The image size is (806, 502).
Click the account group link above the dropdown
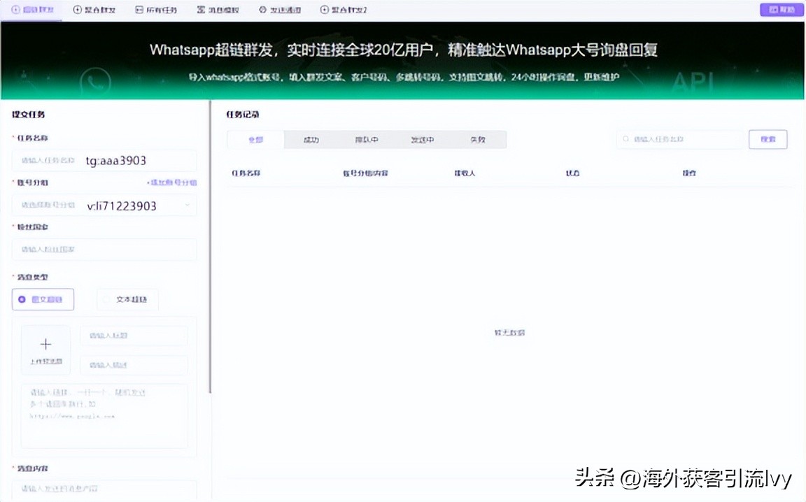point(171,182)
